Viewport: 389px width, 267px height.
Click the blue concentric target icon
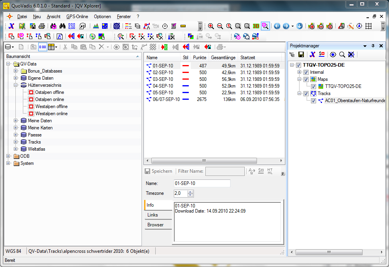117,26
